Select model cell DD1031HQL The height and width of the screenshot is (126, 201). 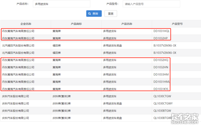point(161,31)
